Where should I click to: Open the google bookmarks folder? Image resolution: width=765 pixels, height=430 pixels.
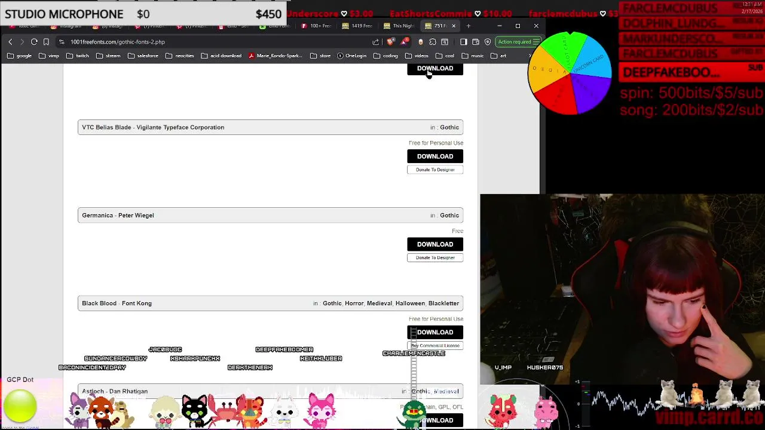click(20, 56)
